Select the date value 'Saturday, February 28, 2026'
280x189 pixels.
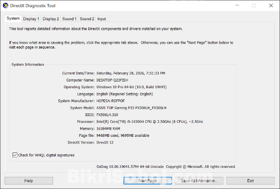120,73
